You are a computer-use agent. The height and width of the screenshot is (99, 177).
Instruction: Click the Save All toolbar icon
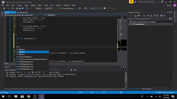coord(23,9)
